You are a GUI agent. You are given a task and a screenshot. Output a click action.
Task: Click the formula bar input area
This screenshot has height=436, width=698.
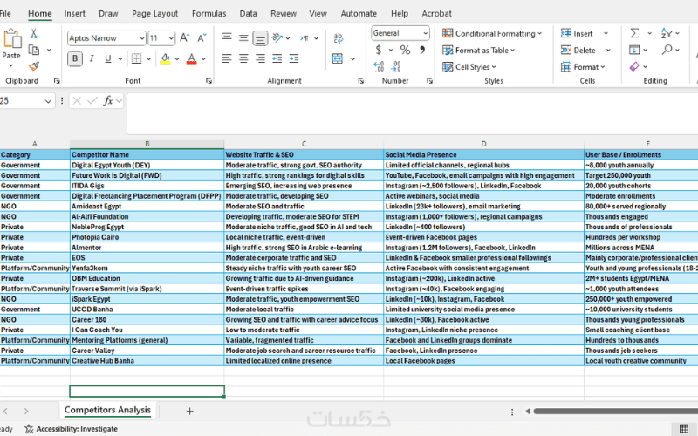412,113
